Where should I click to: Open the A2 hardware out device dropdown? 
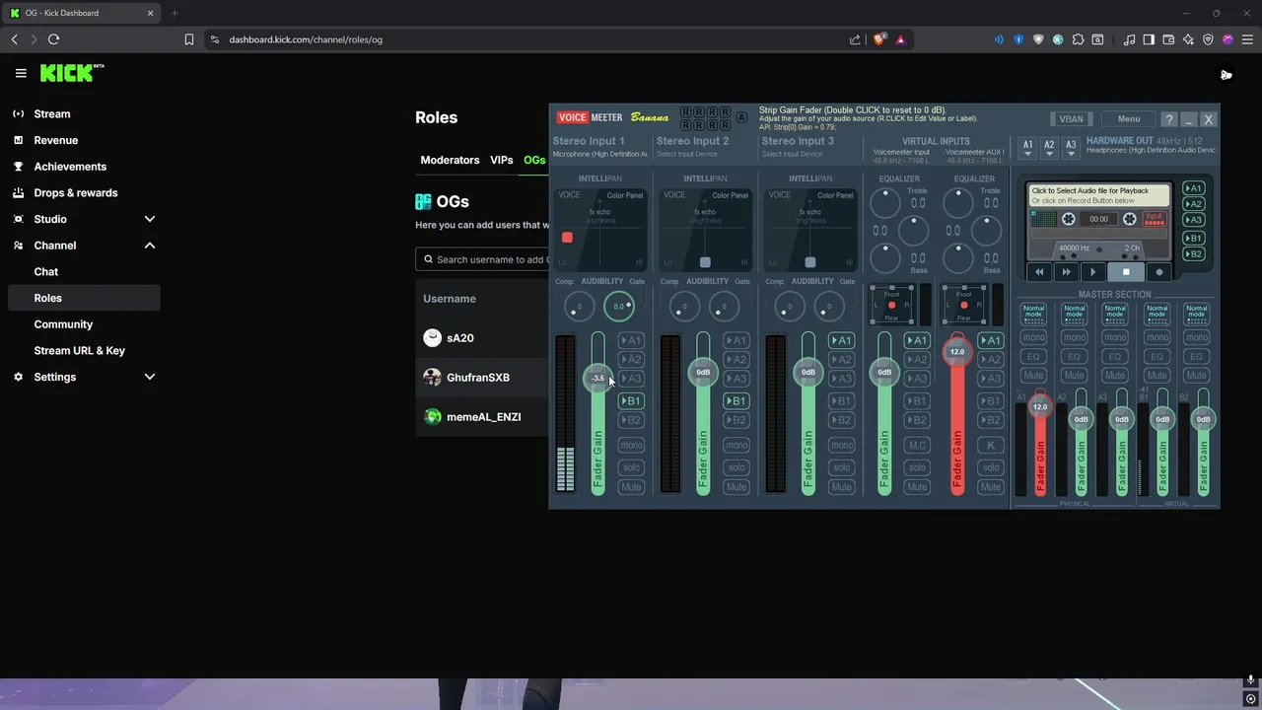click(1049, 146)
